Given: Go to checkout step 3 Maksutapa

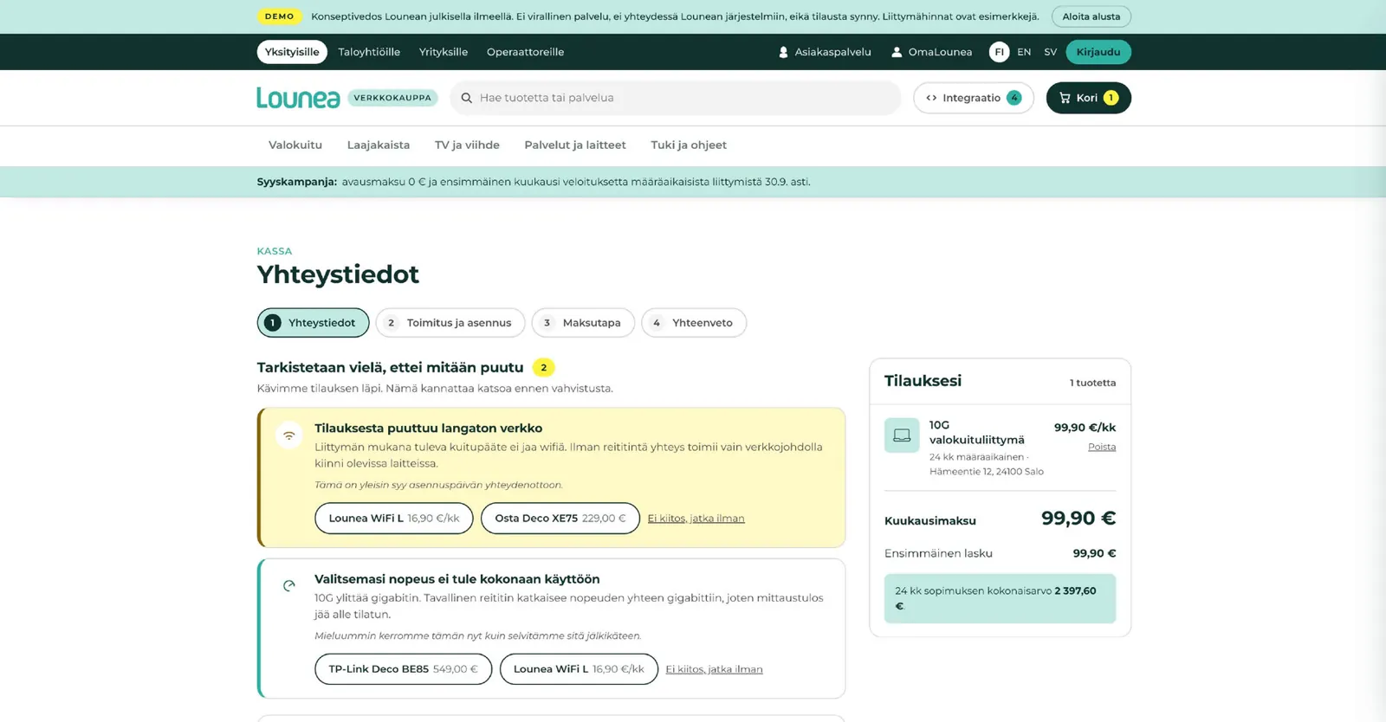Looking at the screenshot, I should click(583, 323).
